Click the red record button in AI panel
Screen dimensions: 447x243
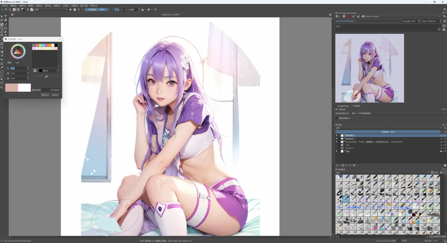point(349,16)
